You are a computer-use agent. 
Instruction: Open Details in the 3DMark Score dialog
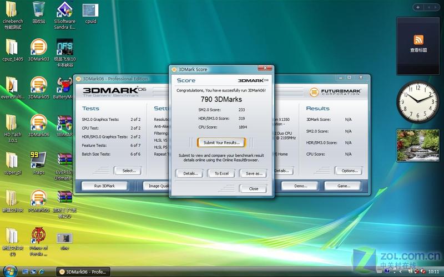coord(189,173)
